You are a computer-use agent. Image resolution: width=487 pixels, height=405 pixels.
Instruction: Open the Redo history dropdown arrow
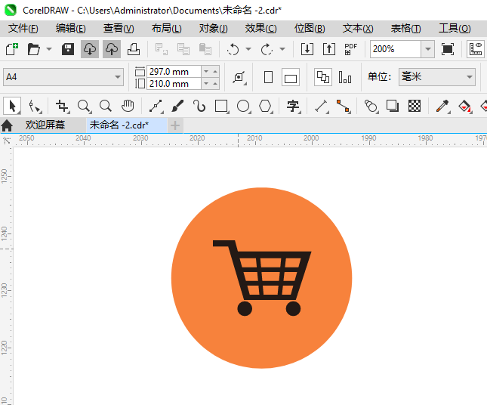point(282,49)
